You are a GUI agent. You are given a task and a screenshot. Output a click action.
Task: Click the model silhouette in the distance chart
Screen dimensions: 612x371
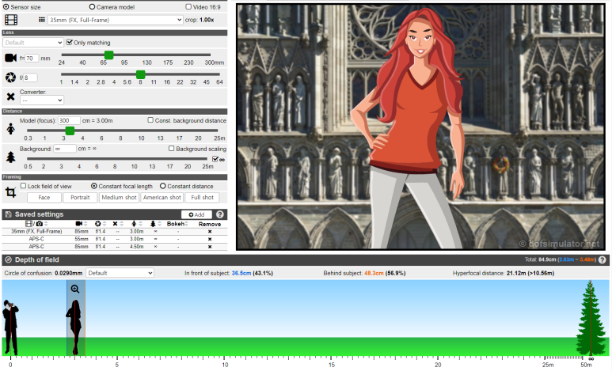click(x=74, y=327)
